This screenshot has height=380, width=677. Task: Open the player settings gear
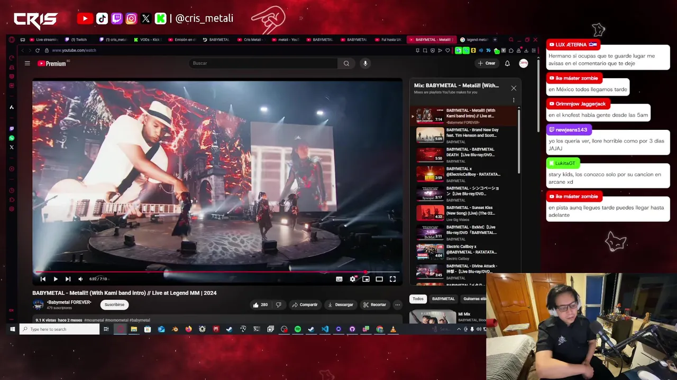pyautogui.click(x=353, y=279)
